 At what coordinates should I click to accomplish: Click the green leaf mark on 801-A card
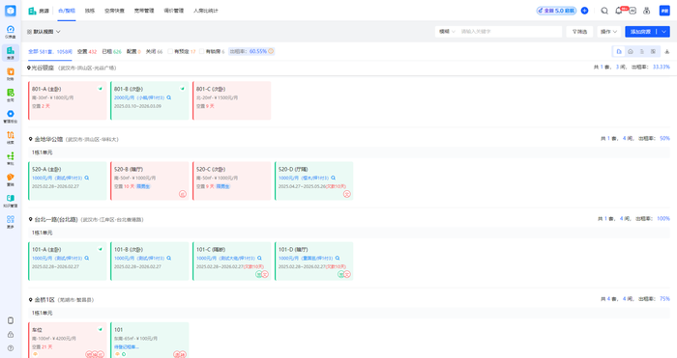tap(101, 89)
